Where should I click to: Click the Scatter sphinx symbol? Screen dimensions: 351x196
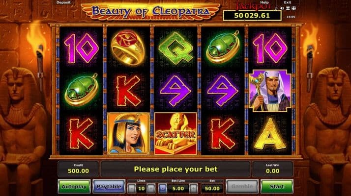tap(175, 133)
